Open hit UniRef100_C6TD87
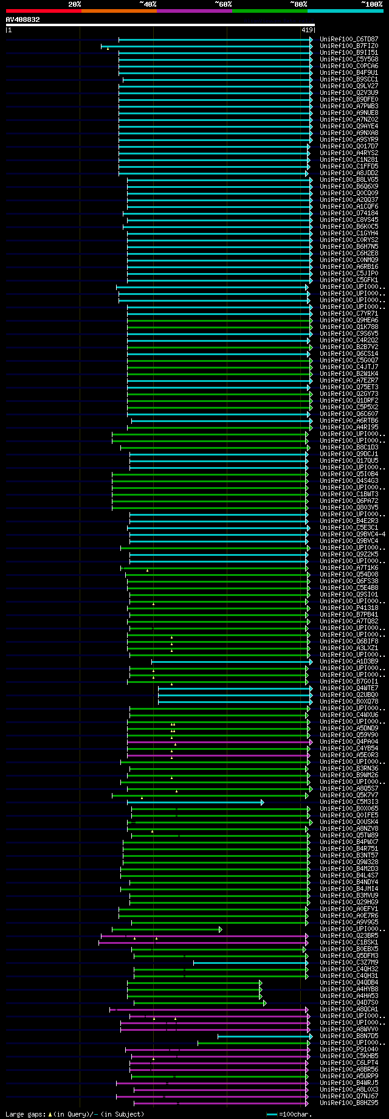 click(349, 40)
